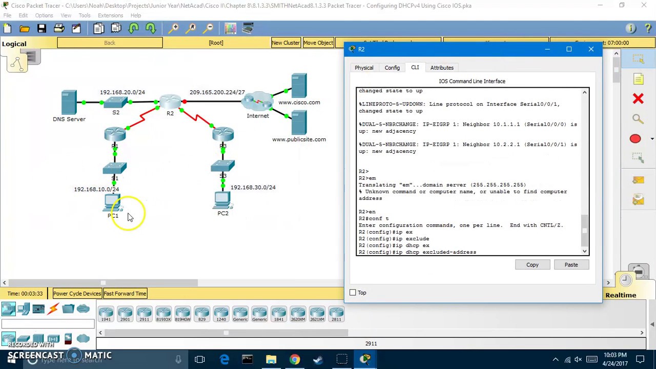
Task: Choose the Select tool in right toolbar
Action: click(638, 59)
